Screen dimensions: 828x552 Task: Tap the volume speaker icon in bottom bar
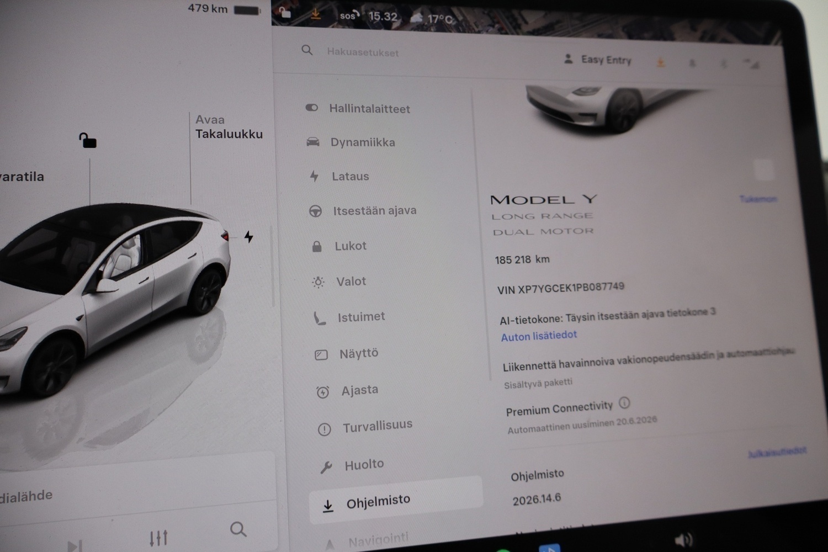(x=683, y=540)
